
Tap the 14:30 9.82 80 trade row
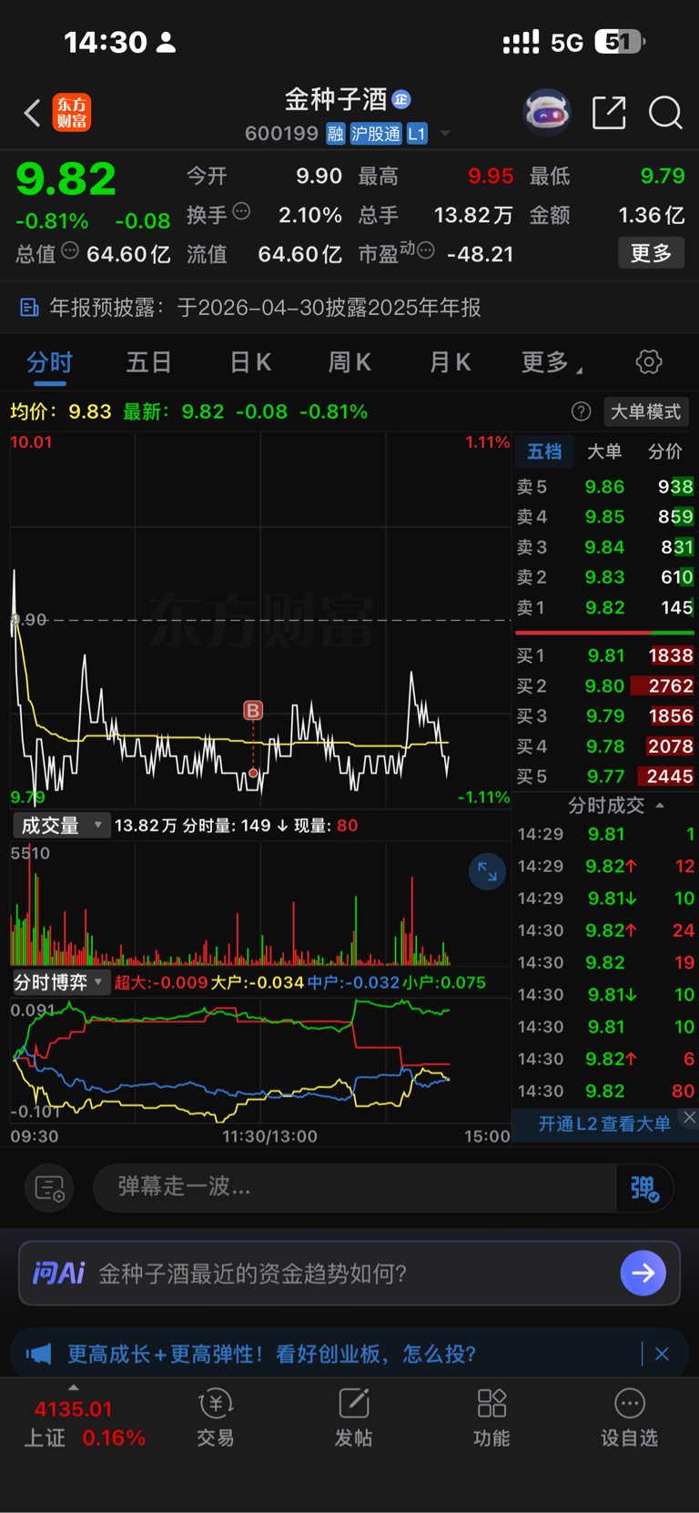605,1091
